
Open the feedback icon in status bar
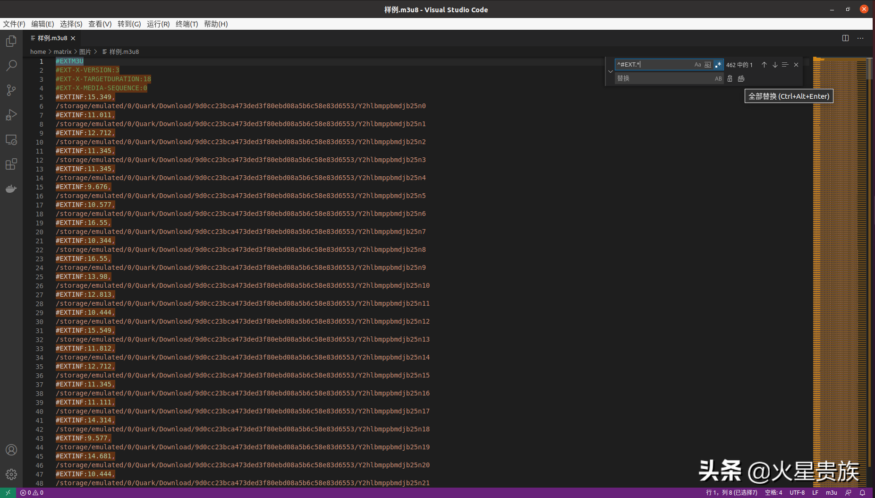(x=848, y=492)
